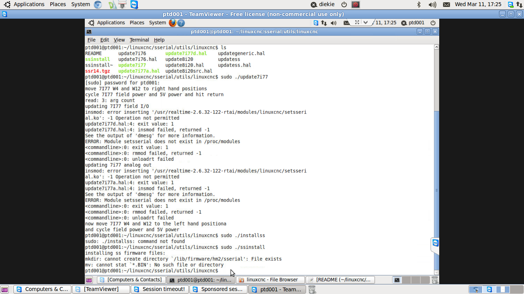Open the terminal Help menu
Viewport: 524px width, 294px height.
pos(159,40)
